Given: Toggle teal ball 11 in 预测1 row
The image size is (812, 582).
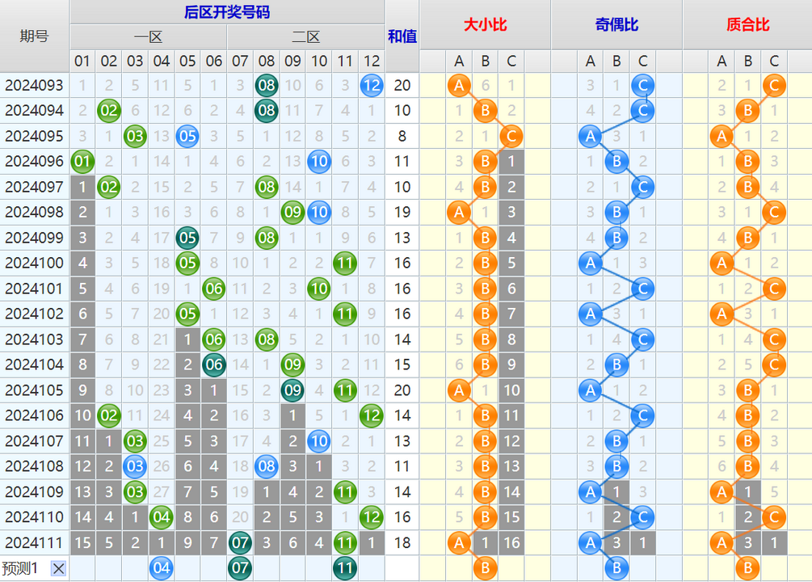Looking at the screenshot, I should click(x=346, y=568).
